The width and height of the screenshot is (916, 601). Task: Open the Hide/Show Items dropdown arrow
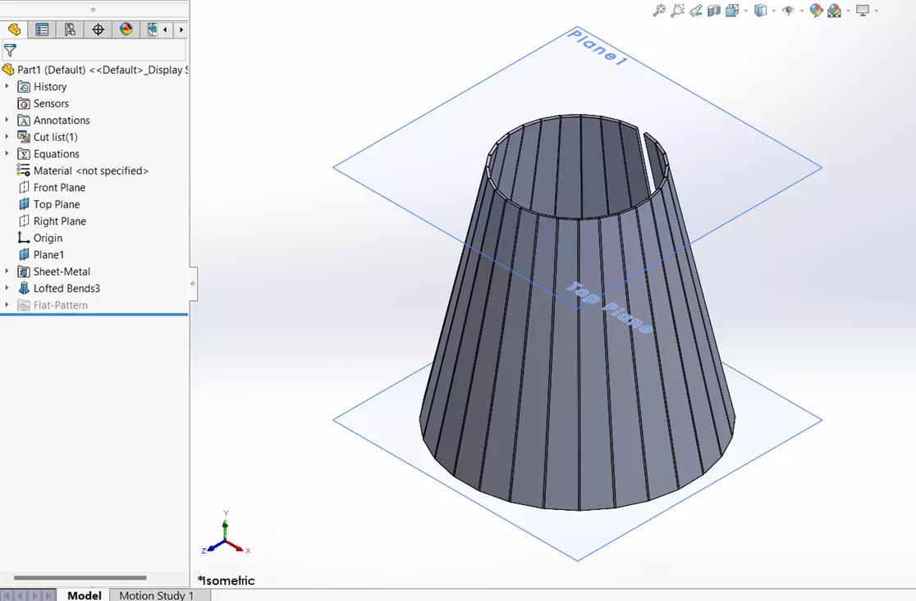pyautogui.click(x=801, y=11)
